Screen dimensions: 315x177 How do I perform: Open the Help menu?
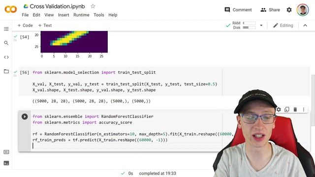point(113,15)
